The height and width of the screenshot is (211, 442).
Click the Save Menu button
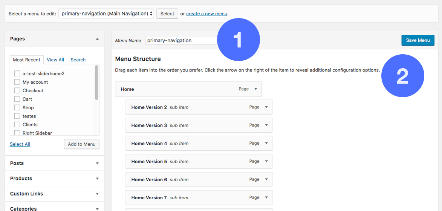(418, 40)
